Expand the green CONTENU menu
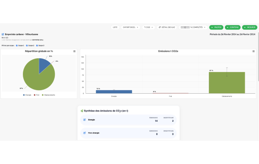The height and width of the screenshot is (164, 259). pos(233,27)
